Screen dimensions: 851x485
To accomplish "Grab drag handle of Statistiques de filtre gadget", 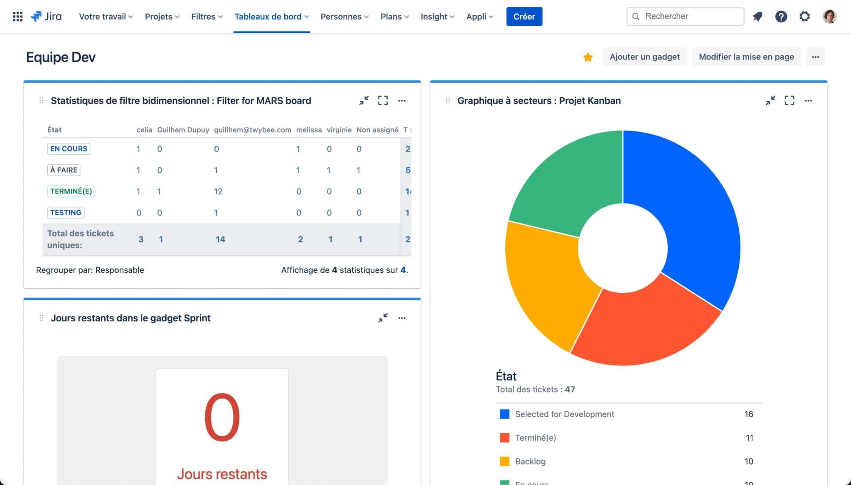I will [x=41, y=100].
